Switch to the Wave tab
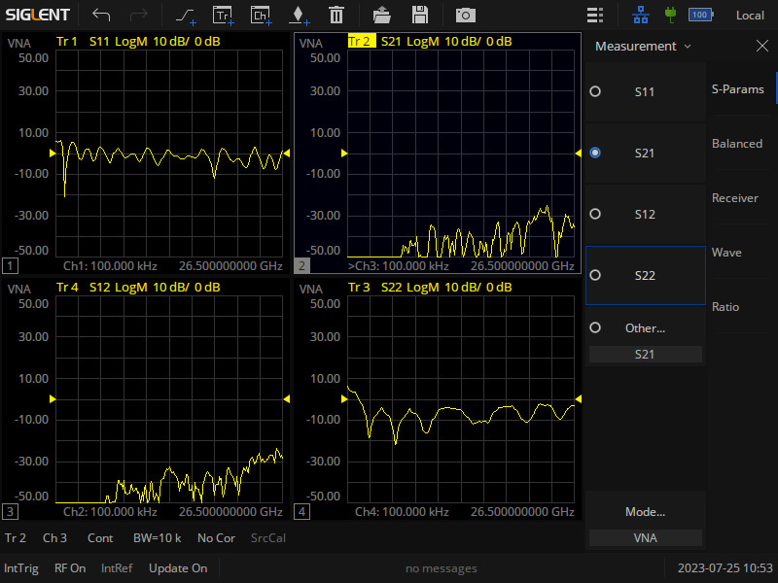The width and height of the screenshot is (778, 583). (x=726, y=253)
